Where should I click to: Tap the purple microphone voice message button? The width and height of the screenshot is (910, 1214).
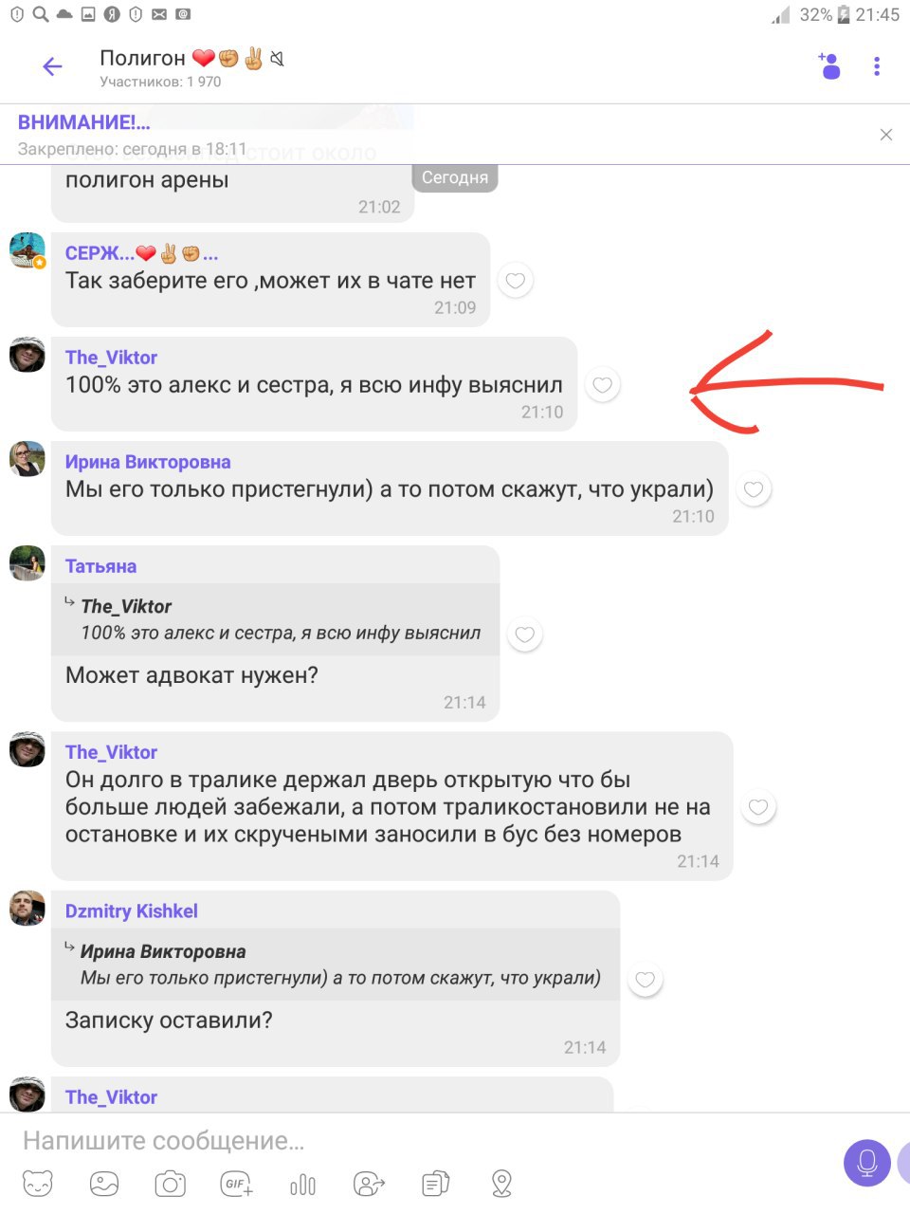[x=867, y=1163]
